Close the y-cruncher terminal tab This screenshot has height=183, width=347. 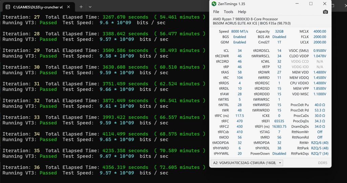coord(69,7)
